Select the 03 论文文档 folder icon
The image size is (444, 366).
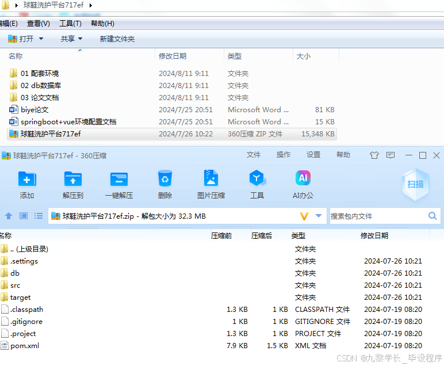click(13, 97)
